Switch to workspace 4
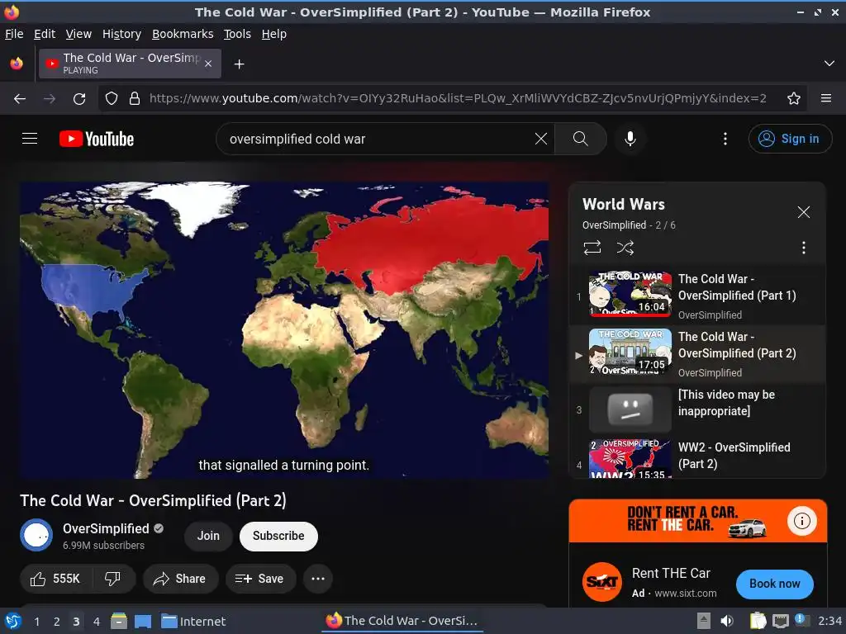846x634 pixels. click(x=97, y=622)
